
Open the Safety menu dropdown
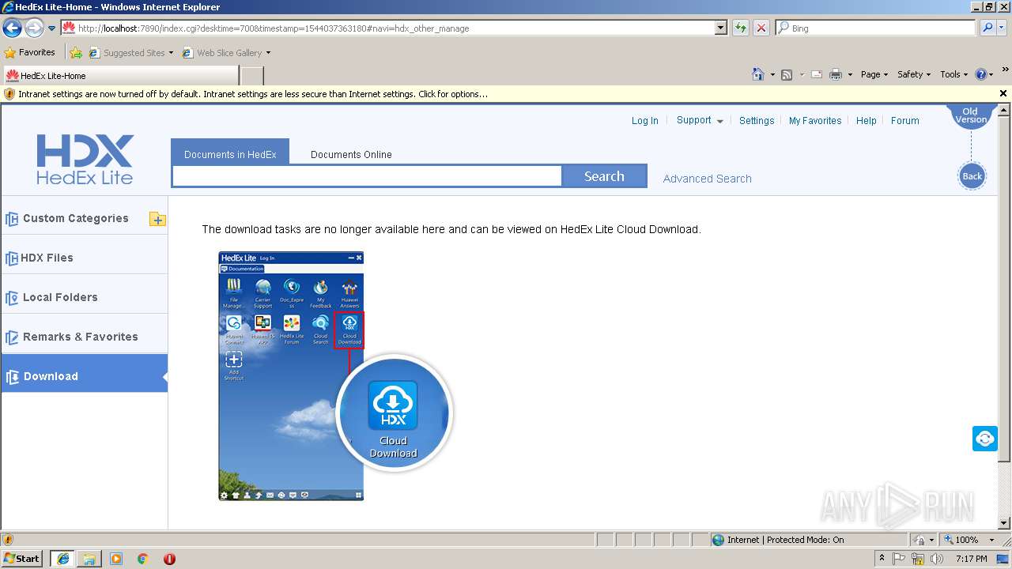(914, 74)
